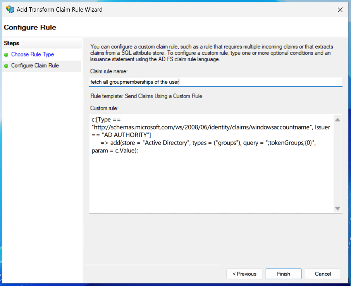Close the Add Transform Claim Rule Wizard
351x286 pixels.
[340, 10]
